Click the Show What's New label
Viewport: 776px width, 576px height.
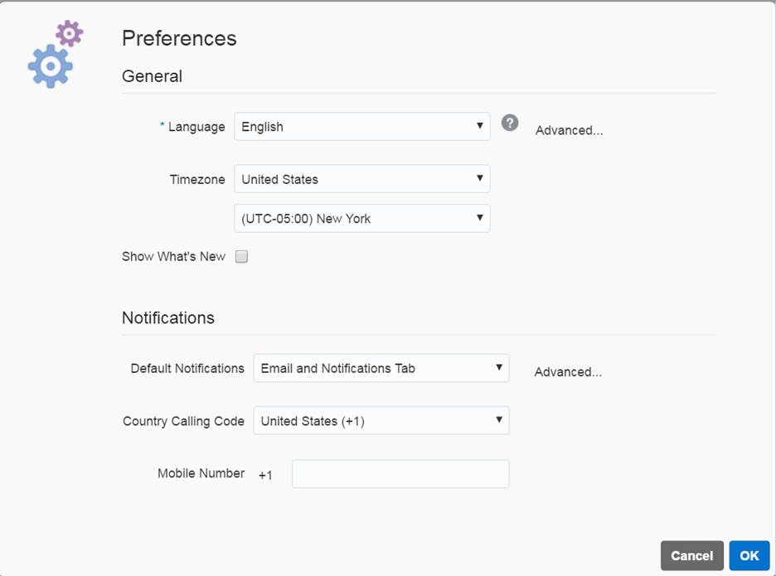coord(173,257)
